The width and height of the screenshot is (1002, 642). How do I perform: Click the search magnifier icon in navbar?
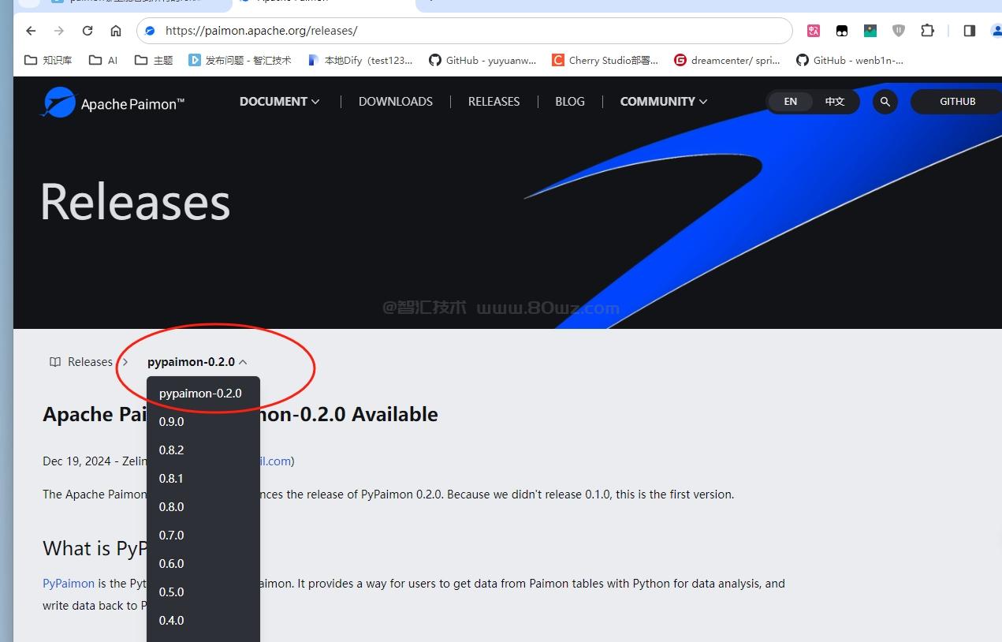(885, 102)
